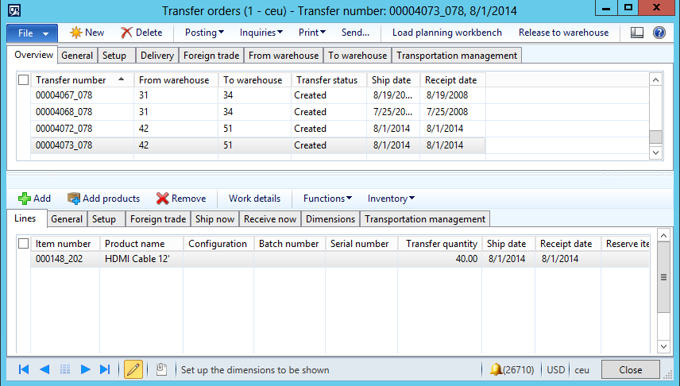Image resolution: width=680 pixels, height=386 pixels.
Task: Click the Add products box icon
Action: pyautogui.click(x=74, y=199)
